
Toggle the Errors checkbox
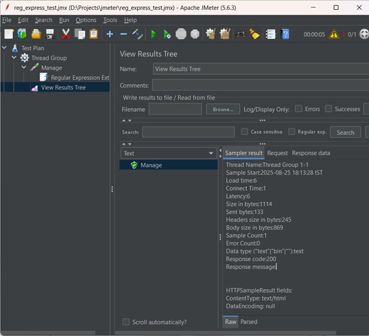click(x=299, y=109)
